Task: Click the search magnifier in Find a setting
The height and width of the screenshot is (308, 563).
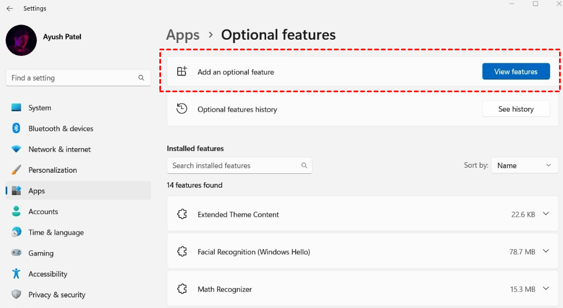Action: coord(141,78)
